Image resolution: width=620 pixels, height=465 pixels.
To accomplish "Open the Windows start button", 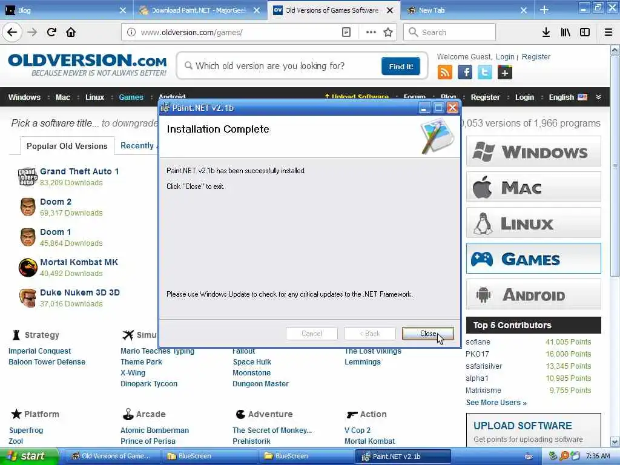I will click(29, 456).
